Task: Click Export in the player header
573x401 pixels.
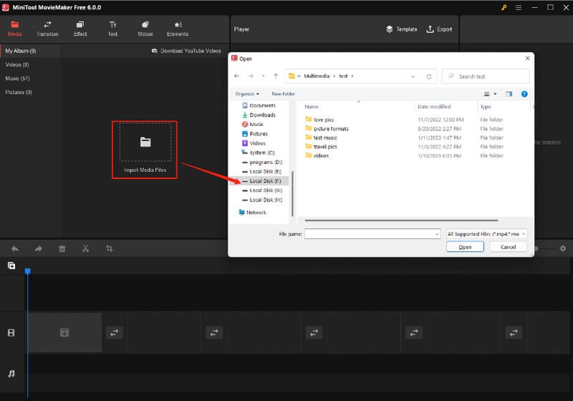Action: click(439, 29)
